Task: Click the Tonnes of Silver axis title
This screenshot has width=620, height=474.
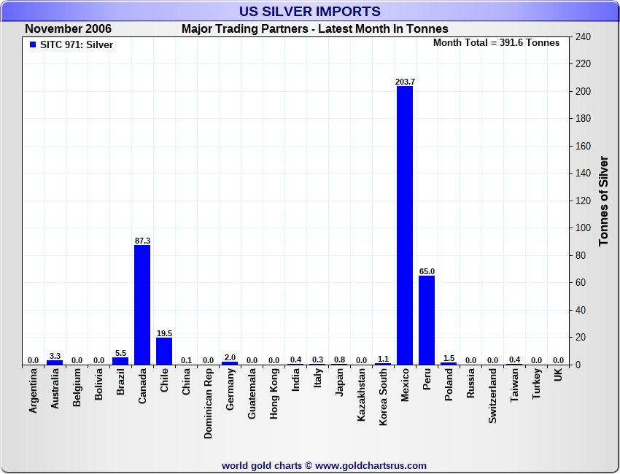Action: pos(603,201)
